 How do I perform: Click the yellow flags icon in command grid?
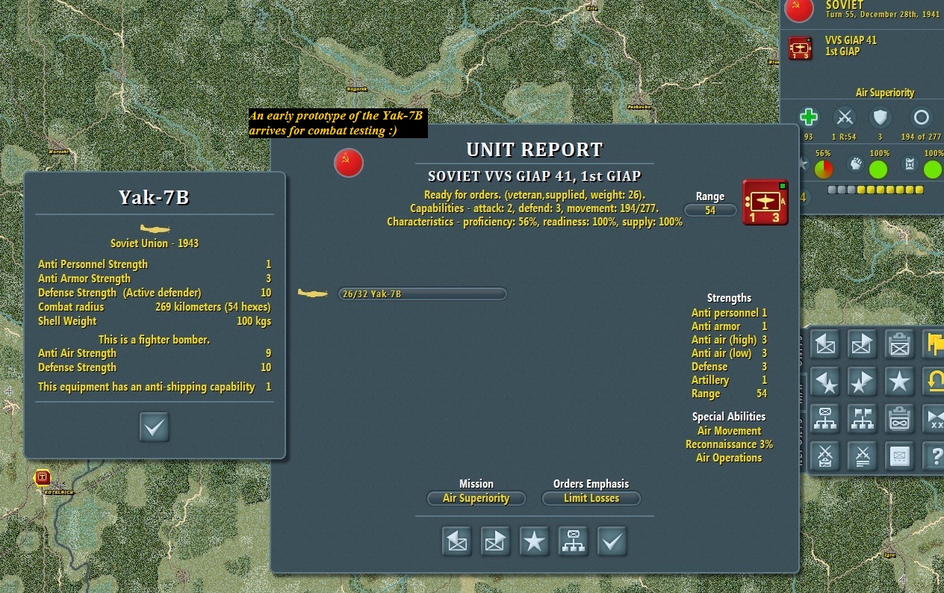pyautogui.click(x=934, y=344)
